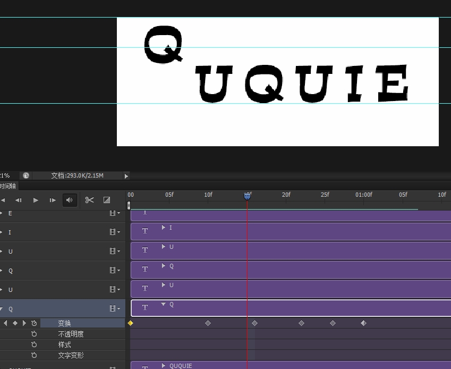Click the scissors split-at-playhead icon
This screenshot has height=369, width=451.
(x=89, y=200)
